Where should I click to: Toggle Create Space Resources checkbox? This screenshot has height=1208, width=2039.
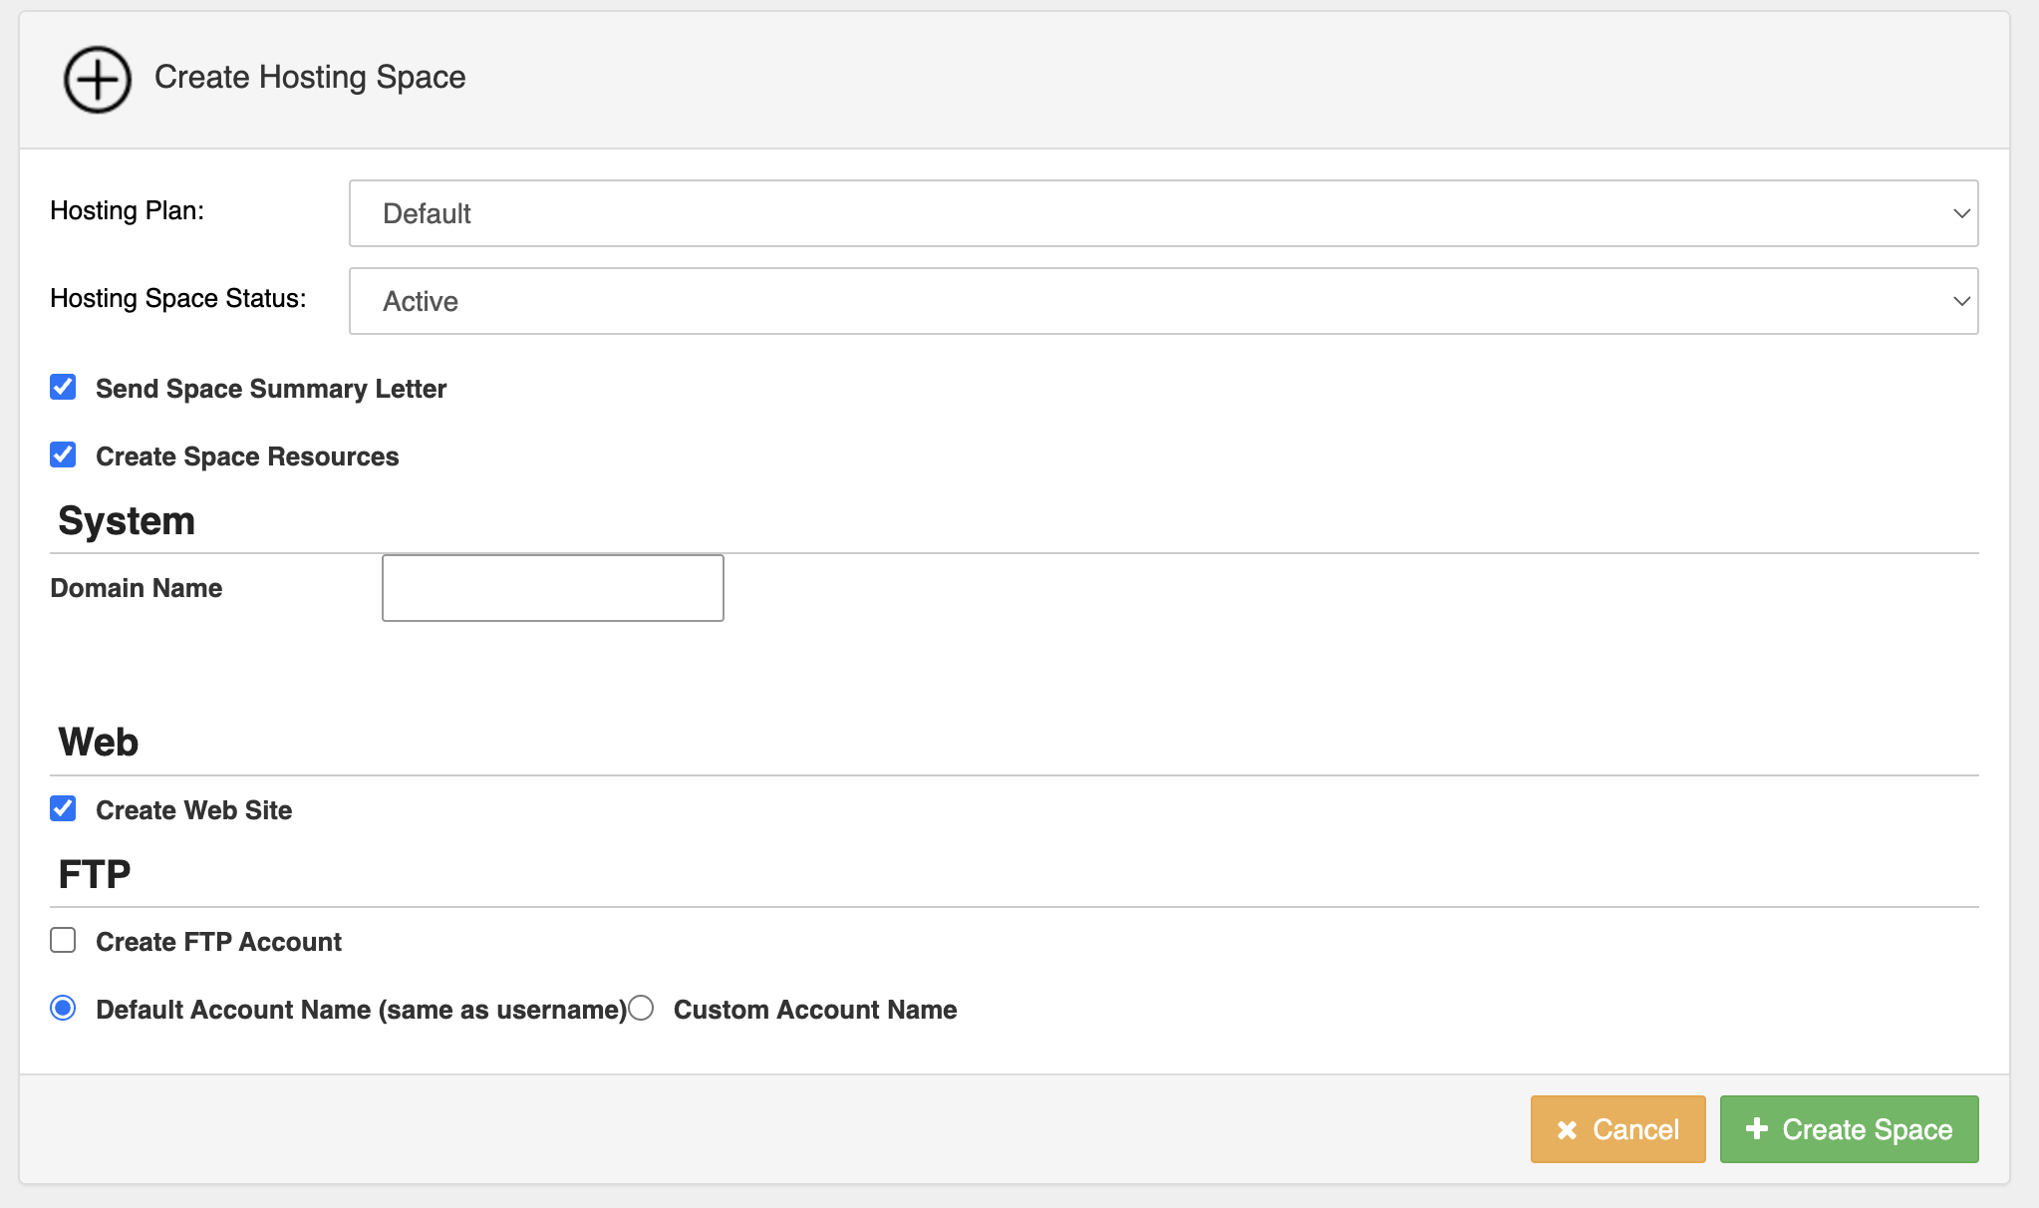63,455
